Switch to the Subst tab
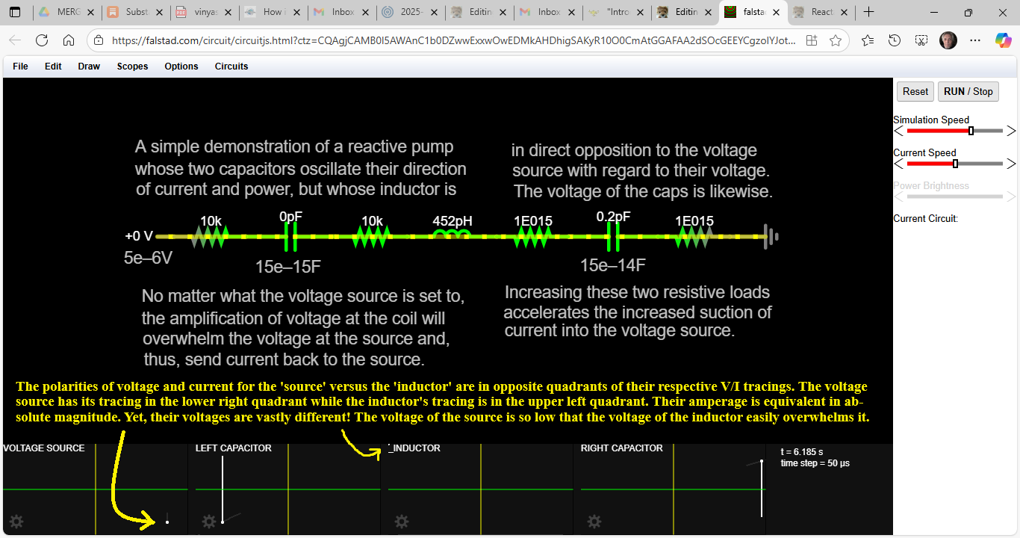1020x538 pixels. point(134,12)
